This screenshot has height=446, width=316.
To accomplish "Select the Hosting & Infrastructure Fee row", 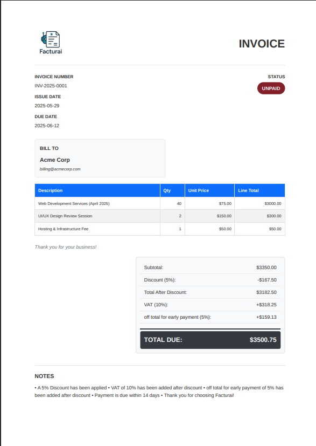I will pyautogui.click(x=160, y=229).
